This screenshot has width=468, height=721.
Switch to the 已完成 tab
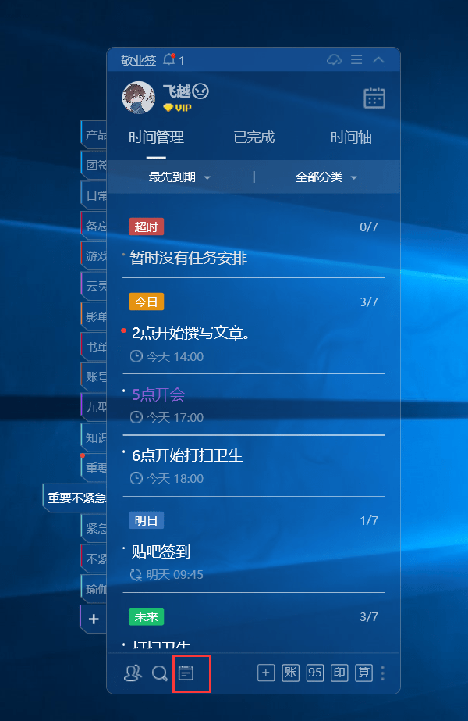coord(253,137)
